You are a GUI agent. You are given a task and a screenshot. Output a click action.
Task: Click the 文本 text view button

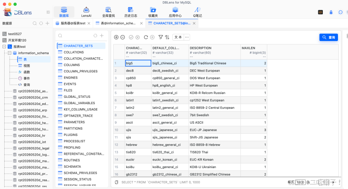coord(178,37)
